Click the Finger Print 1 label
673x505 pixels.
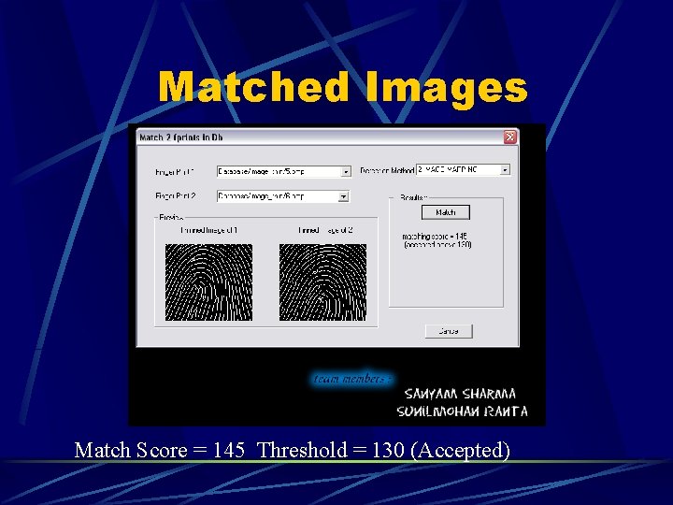[175, 172]
